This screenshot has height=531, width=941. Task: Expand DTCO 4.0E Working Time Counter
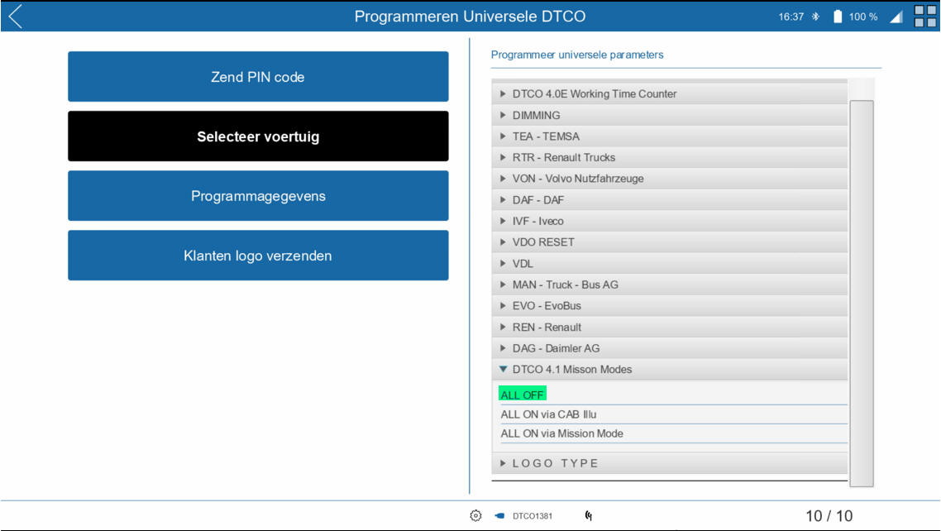pyautogui.click(x=669, y=93)
